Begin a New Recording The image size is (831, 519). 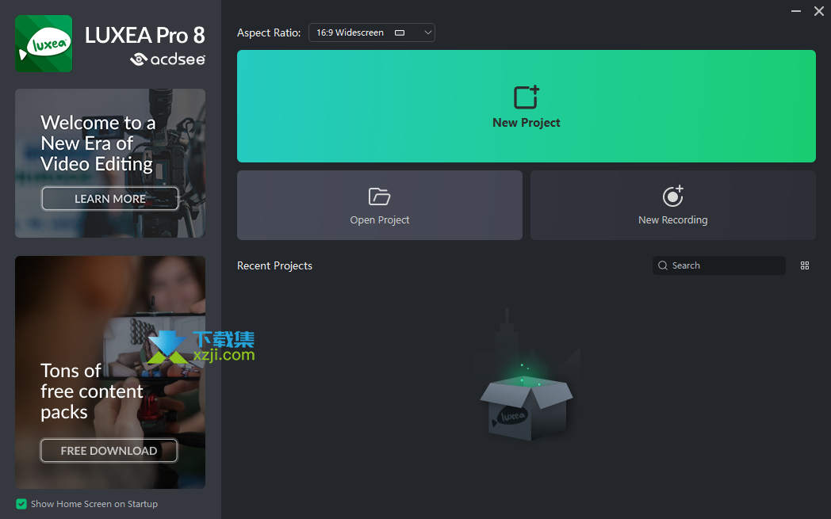point(672,205)
